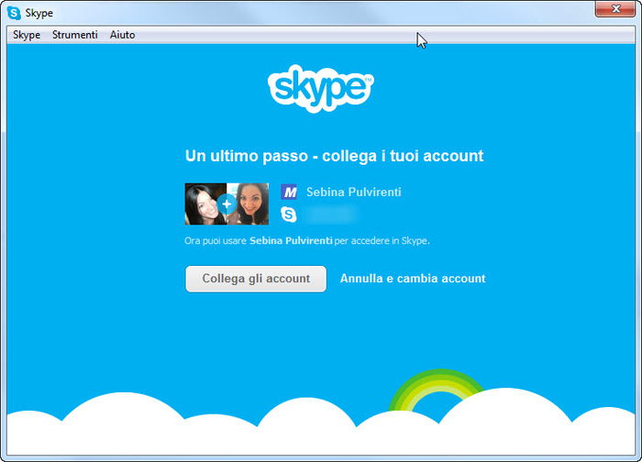The height and width of the screenshot is (462, 642).
Task: Open the Strumenti menu
Action: coord(74,35)
